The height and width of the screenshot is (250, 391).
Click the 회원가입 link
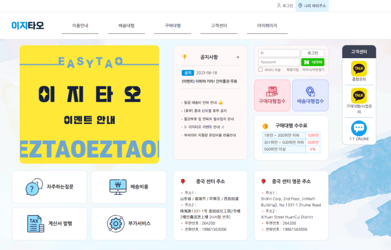[x=292, y=70]
